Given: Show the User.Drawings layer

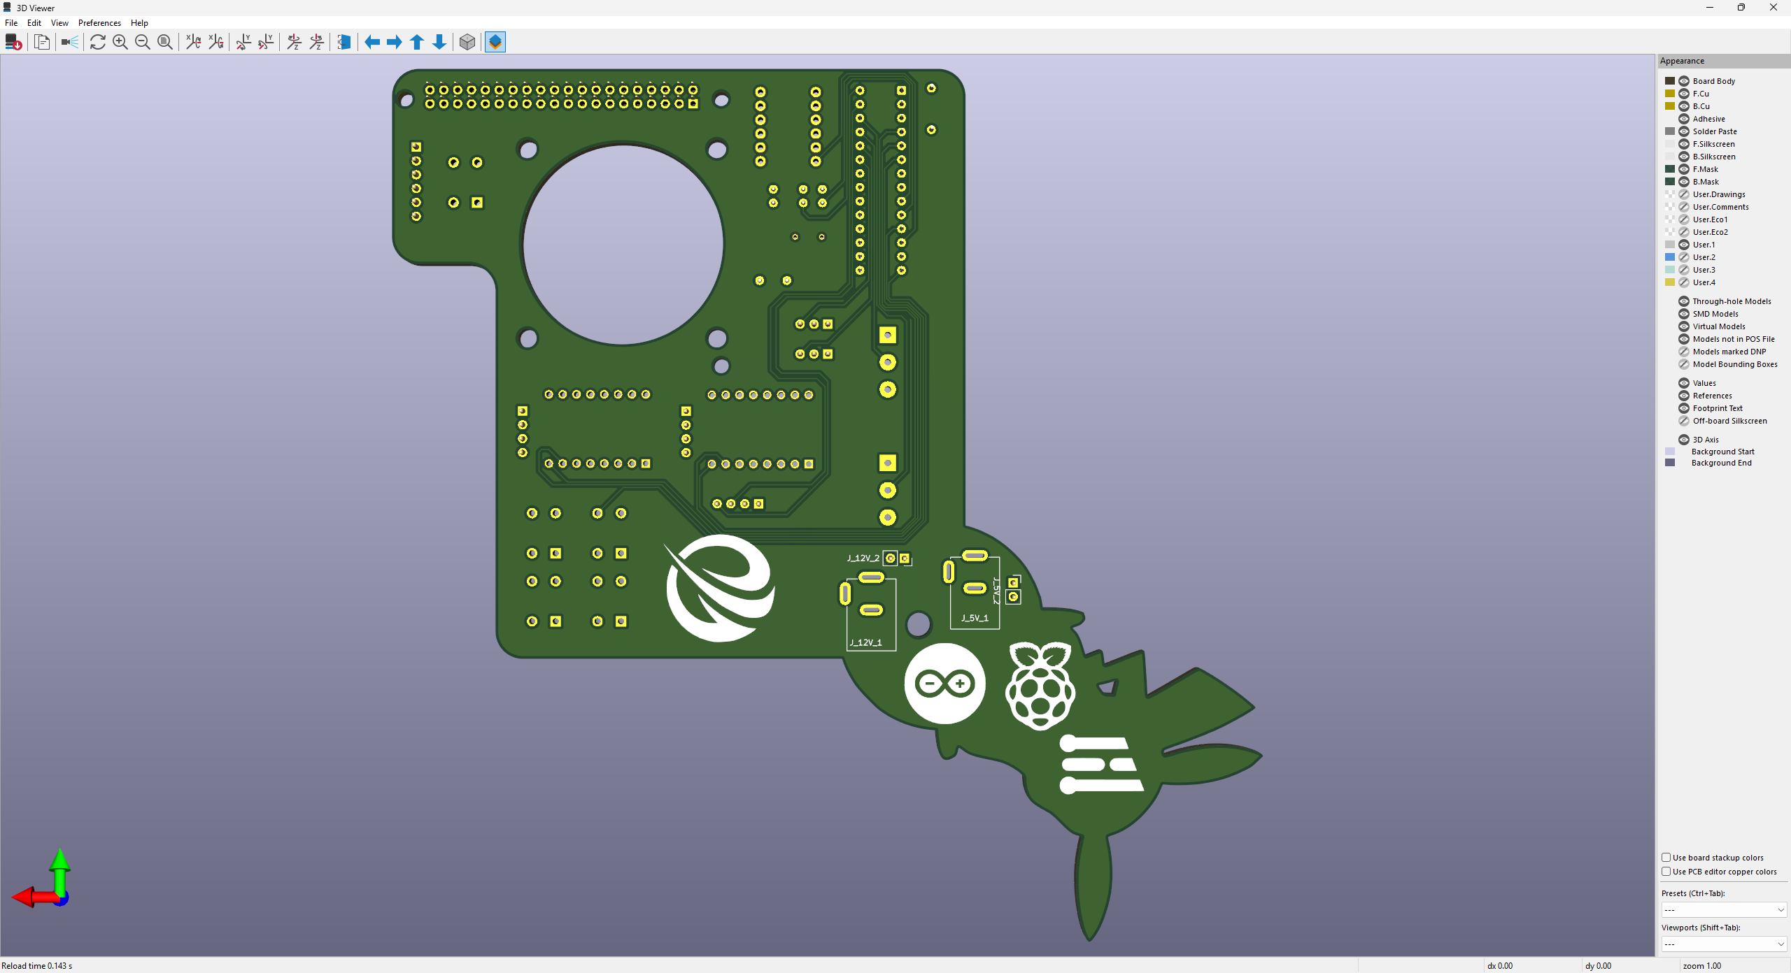Looking at the screenshot, I should tap(1684, 194).
